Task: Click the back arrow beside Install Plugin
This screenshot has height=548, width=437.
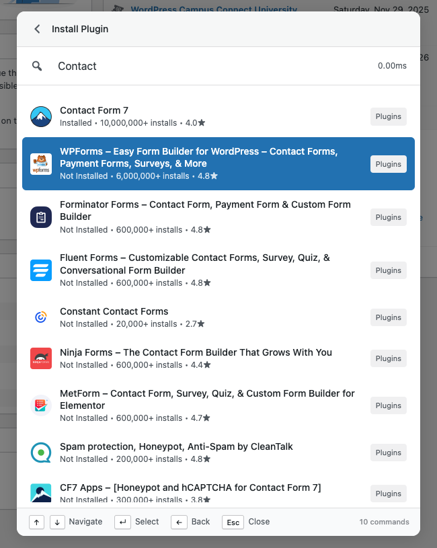Action: tap(37, 29)
